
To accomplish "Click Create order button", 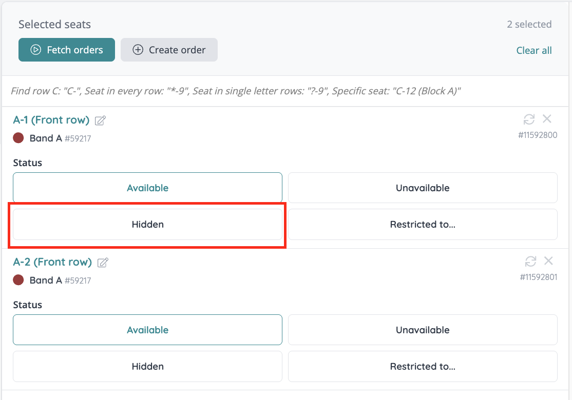I will point(169,50).
